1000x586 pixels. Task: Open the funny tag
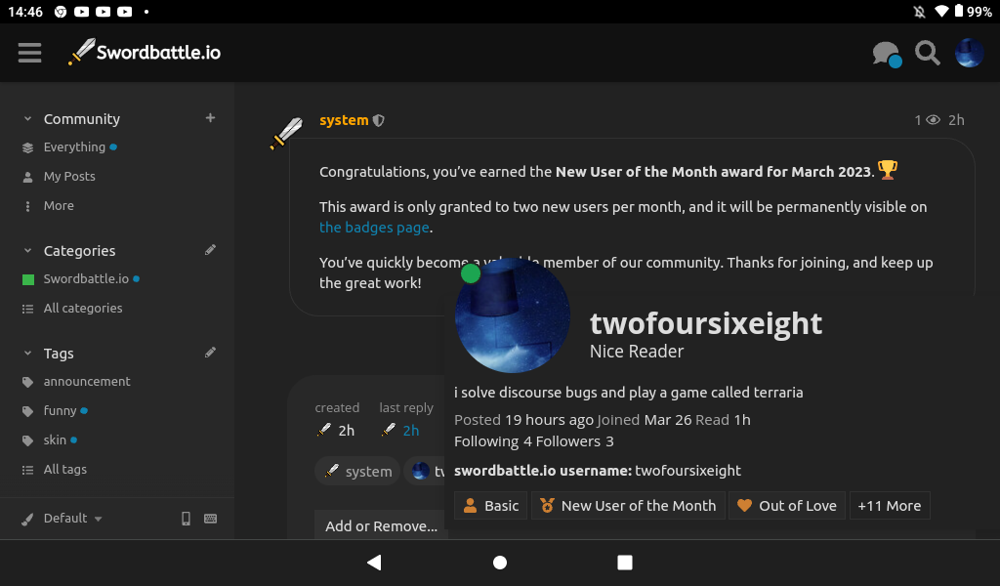point(60,410)
